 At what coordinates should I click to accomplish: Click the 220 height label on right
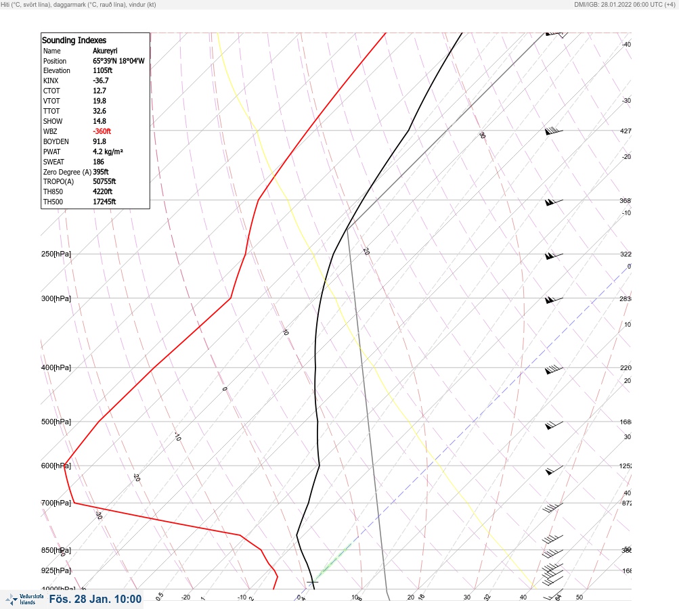click(x=626, y=368)
